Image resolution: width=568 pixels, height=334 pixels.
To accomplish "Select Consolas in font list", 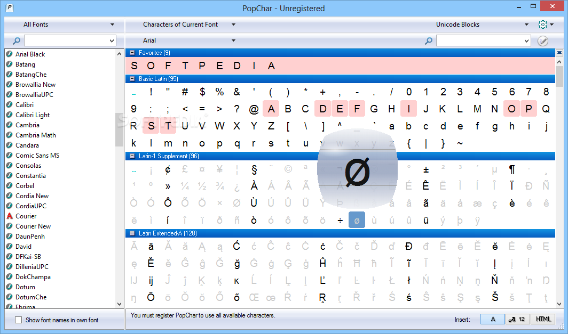I will tap(28, 166).
